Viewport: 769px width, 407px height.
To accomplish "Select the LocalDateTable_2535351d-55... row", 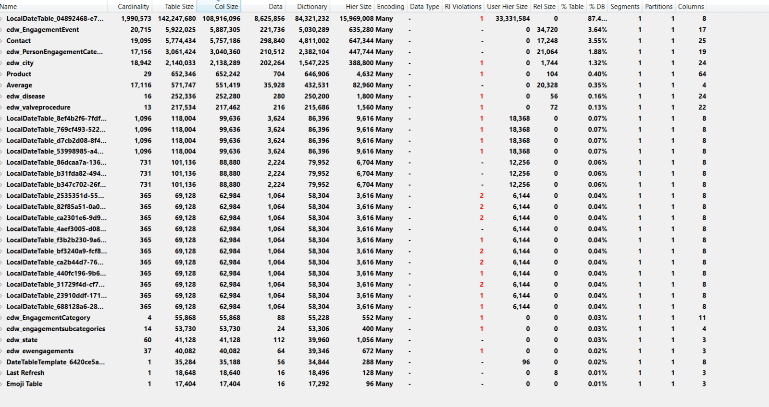I will 353,196.
